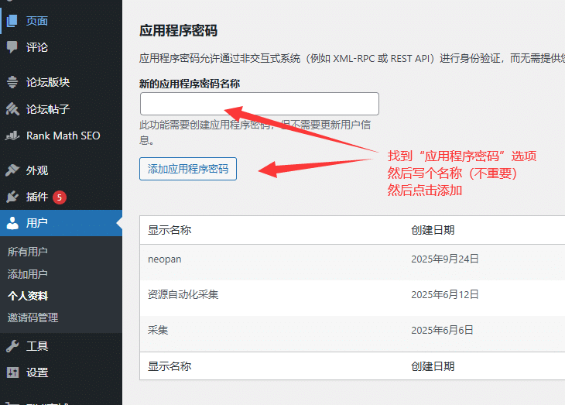
Task: Open invitation code management (邀请码管理)
Action: point(33,317)
